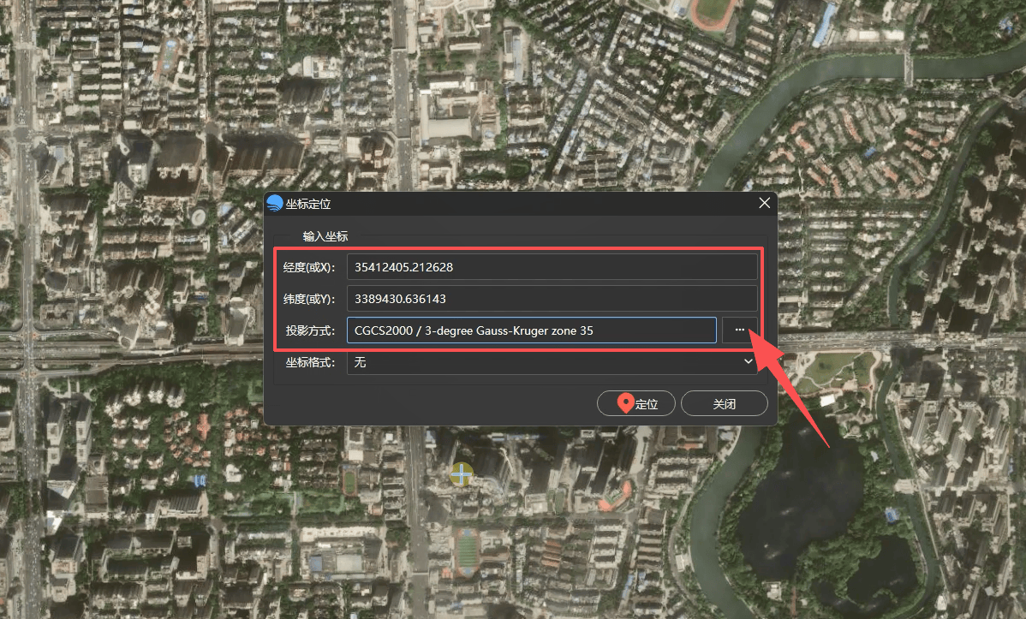Click the blue app logo in dialog title

tap(275, 204)
